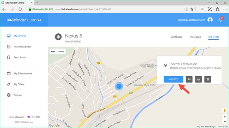
Task: Sound the alert on the device
Action: coord(189,79)
